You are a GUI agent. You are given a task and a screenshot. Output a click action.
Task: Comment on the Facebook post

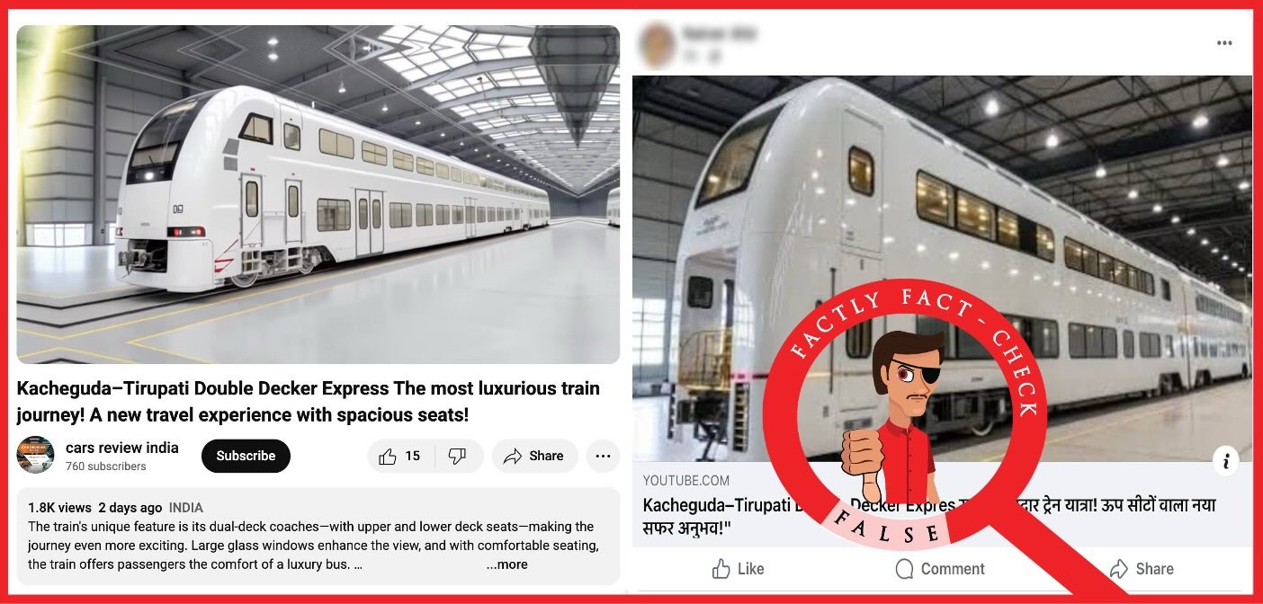pyautogui.click(x=940, y=569)
